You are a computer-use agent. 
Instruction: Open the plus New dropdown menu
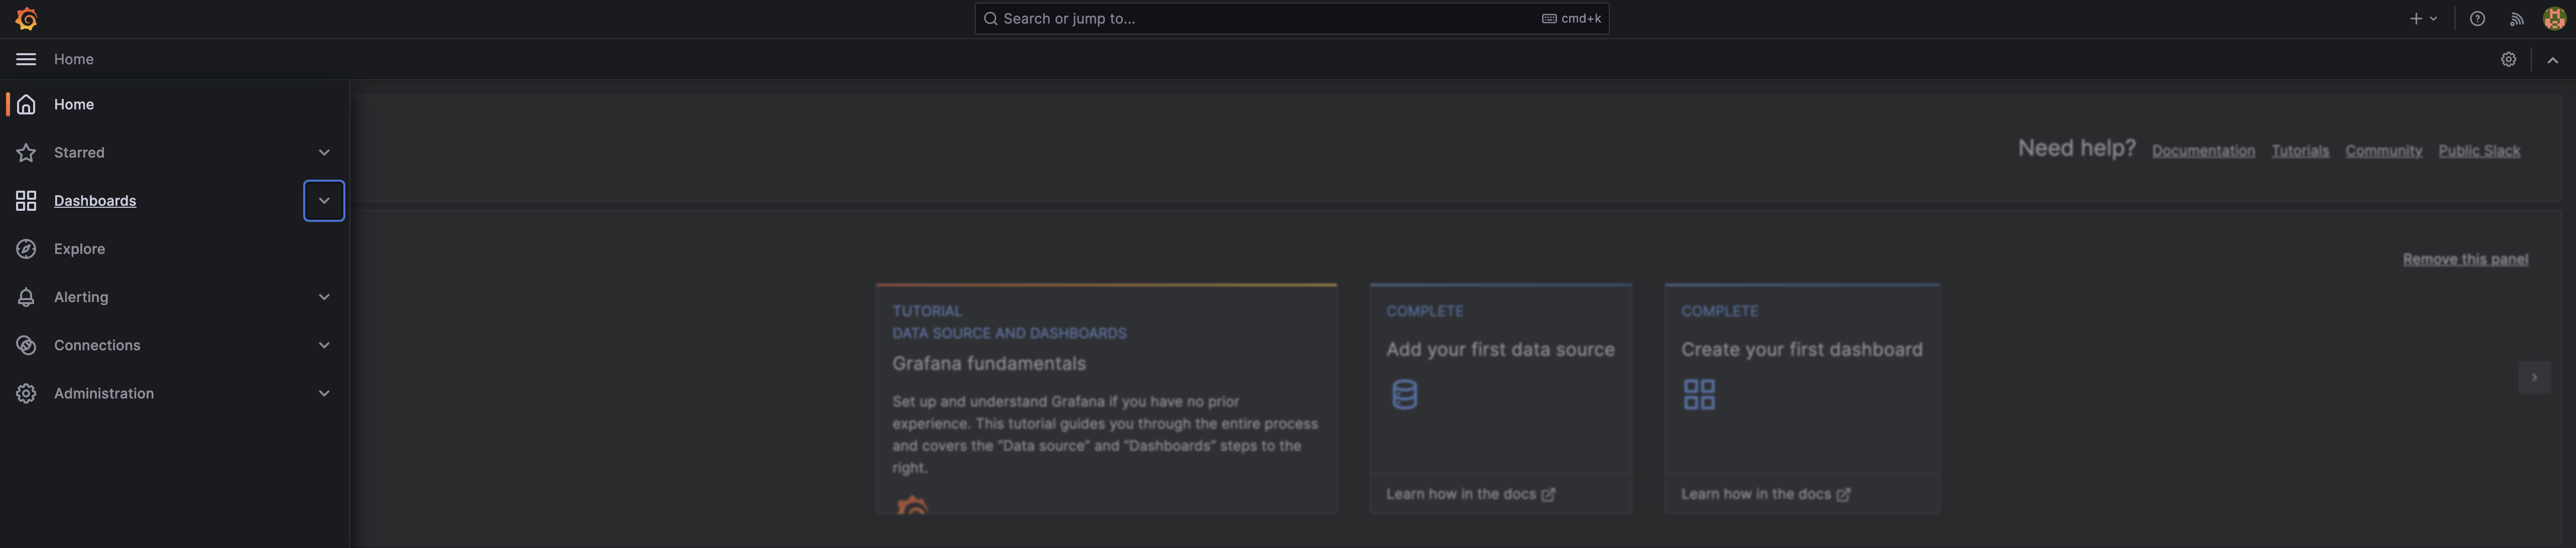(2423, 19)
